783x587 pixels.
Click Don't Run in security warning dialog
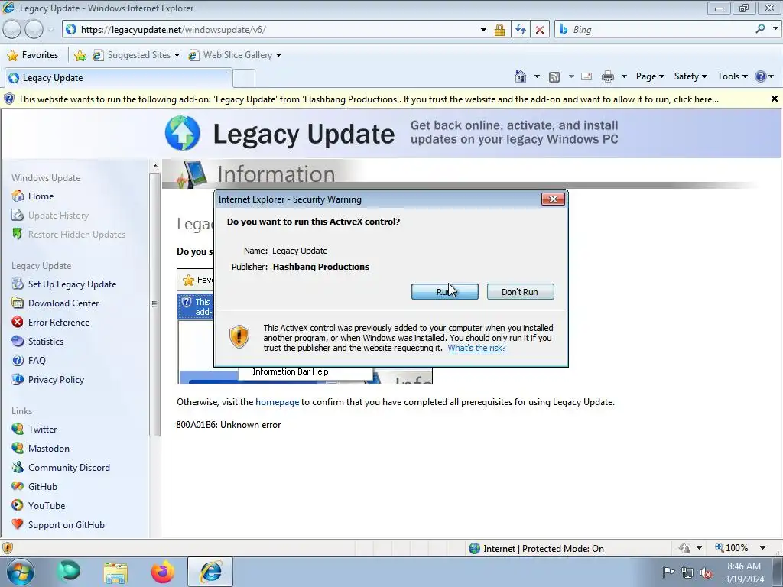tap(520, 292)
